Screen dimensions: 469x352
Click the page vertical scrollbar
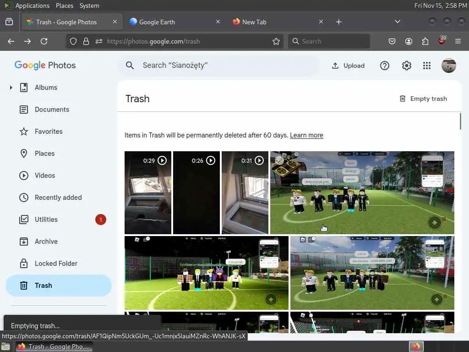[460, 121]
